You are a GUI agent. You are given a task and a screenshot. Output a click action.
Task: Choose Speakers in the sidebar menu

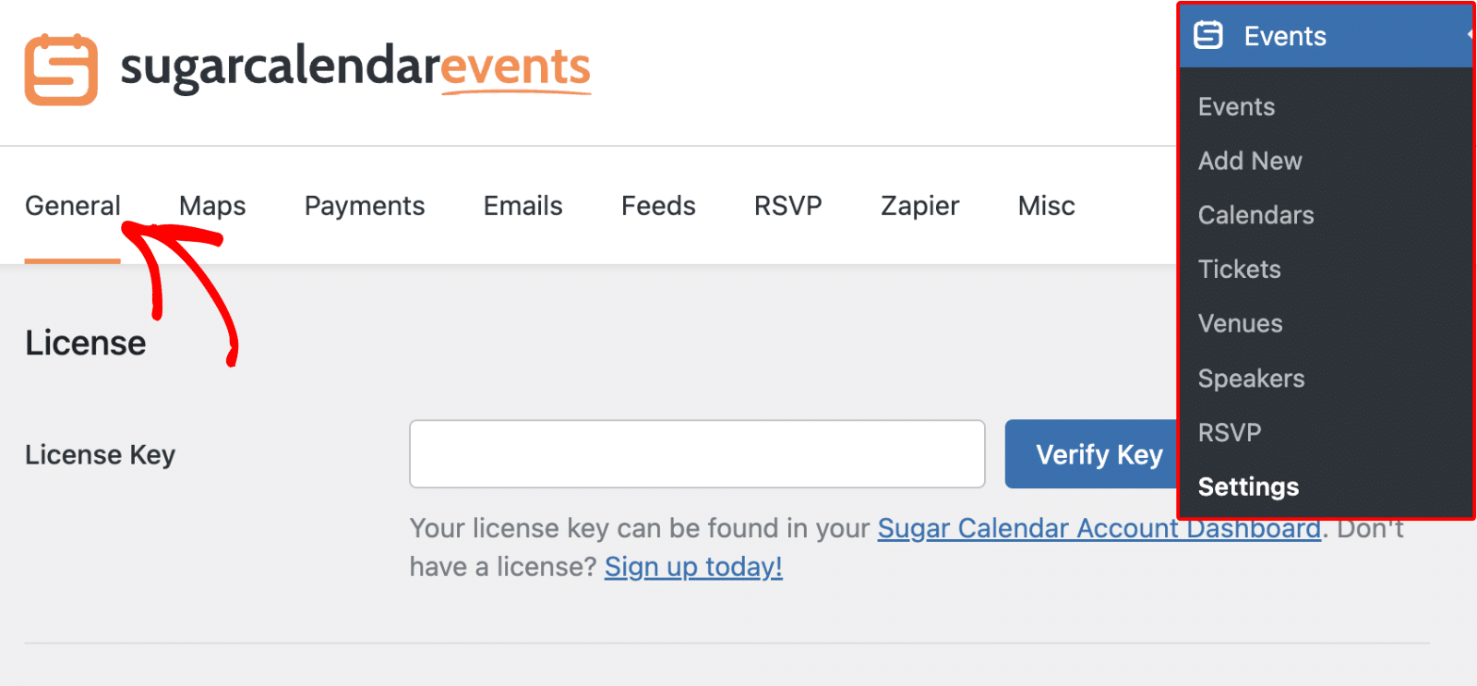[x=1252, y=378]
